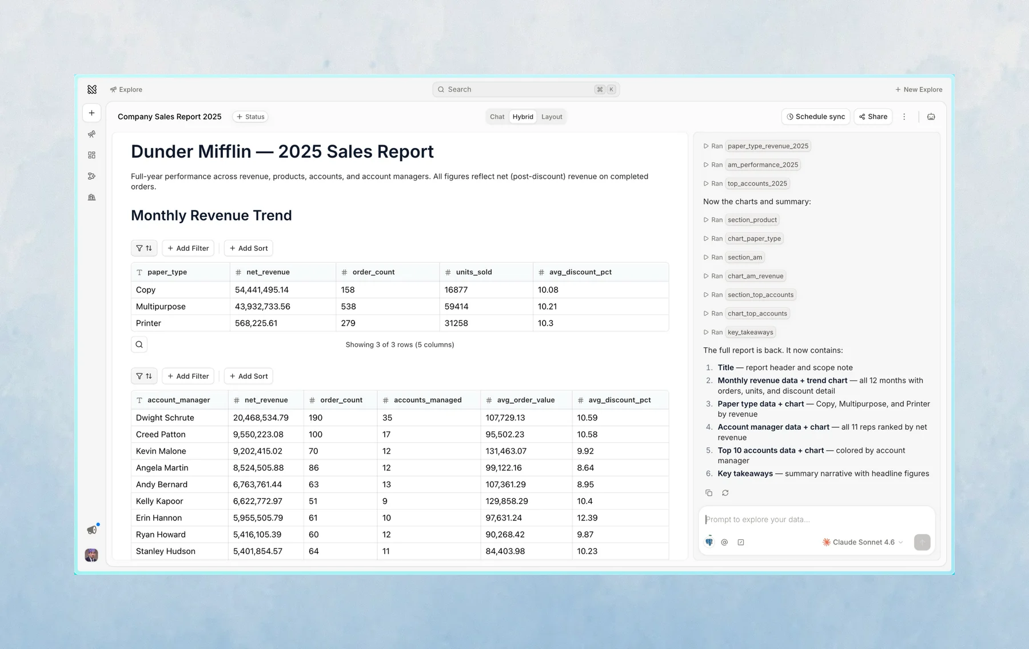This screenshot has height=649, width=1029.
Task: Click filter/sort icon above paper type table
Action: click(144, 248)
